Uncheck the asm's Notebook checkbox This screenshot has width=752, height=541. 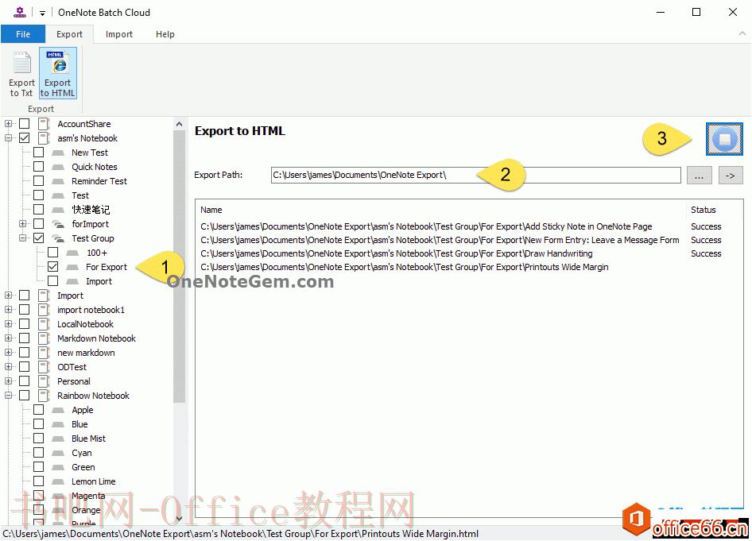coord(24,138)
